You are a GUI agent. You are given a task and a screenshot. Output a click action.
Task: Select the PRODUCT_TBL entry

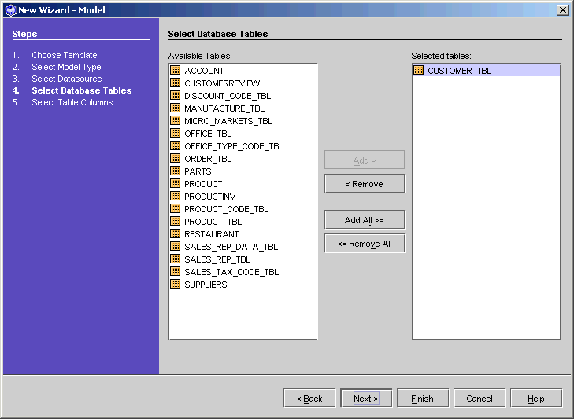coord(213,222)
